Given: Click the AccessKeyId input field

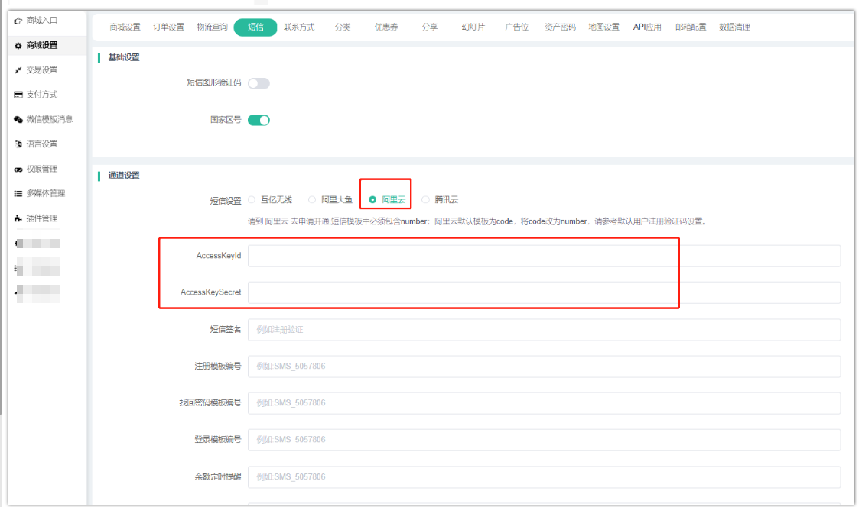Looking at the screenshot, I should (543, 256).
